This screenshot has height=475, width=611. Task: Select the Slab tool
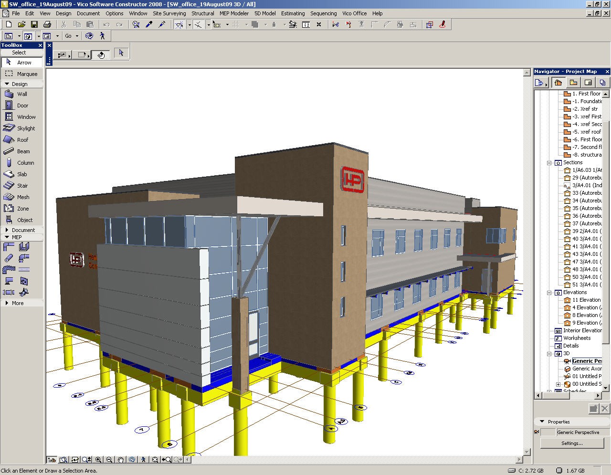(22, 174)
